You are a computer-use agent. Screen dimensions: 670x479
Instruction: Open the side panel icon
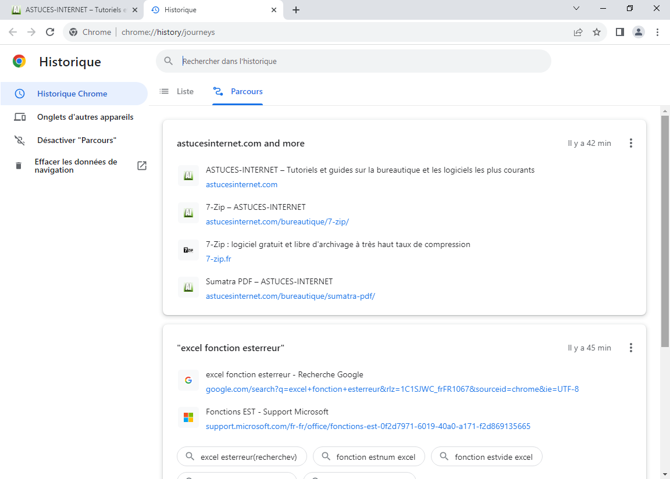[619, 32]
